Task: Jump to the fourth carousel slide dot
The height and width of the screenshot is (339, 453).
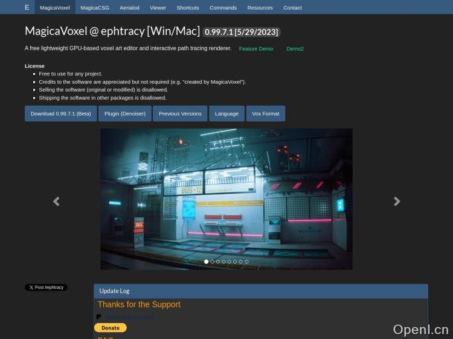Action: [x=223, y=262]
